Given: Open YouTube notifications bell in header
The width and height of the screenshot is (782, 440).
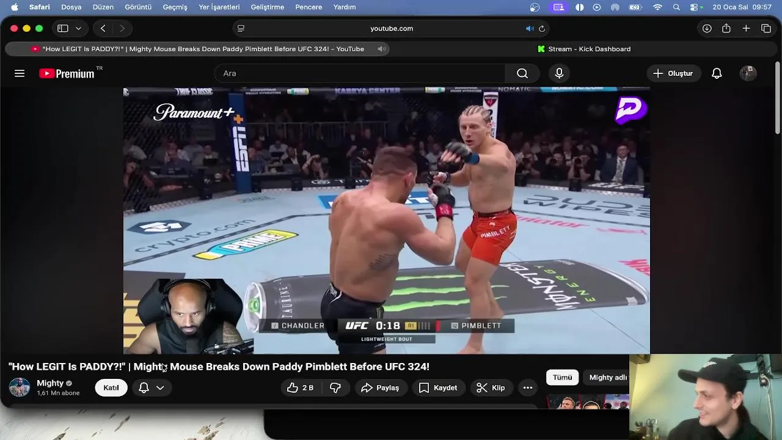Looking at the screenshot, I should click(x=717, y=73).
